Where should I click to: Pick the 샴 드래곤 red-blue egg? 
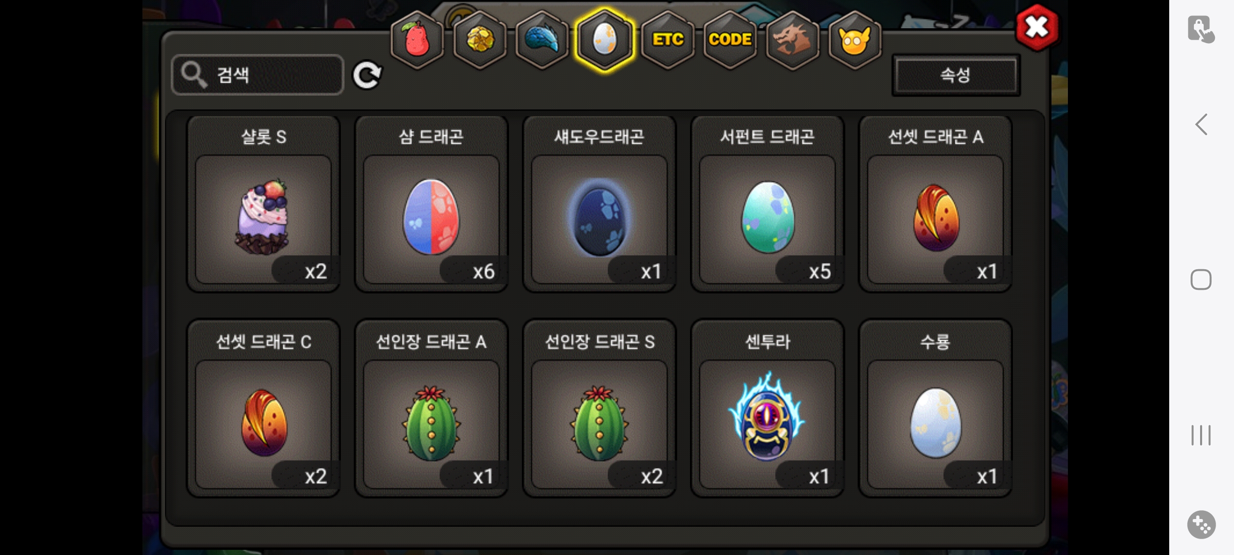point(431,204)
